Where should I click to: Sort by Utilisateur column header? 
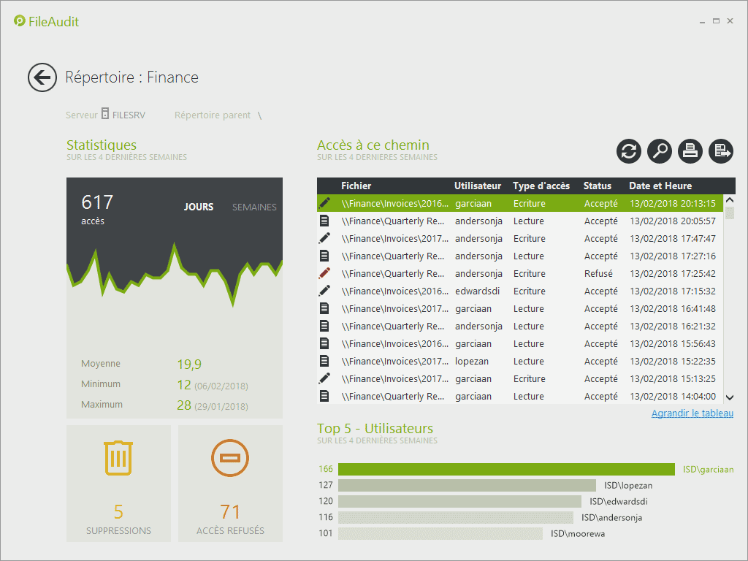pyautogui.click(x=478, y=186)
